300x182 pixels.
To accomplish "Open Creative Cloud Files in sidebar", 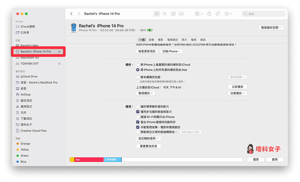I will [33, 131].
